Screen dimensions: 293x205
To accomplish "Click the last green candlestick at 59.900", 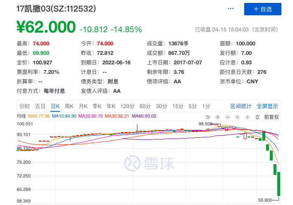I will [279, 184].
